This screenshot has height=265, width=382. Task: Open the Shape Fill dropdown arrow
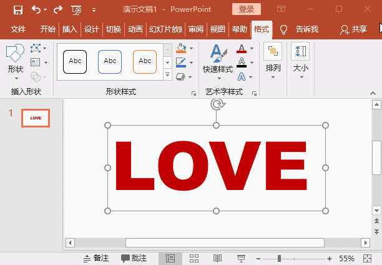pyautogui.click(x=191, y=48)
